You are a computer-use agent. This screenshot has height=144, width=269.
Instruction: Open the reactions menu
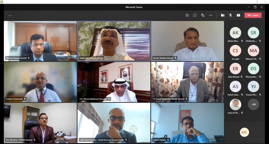(203, 15)
